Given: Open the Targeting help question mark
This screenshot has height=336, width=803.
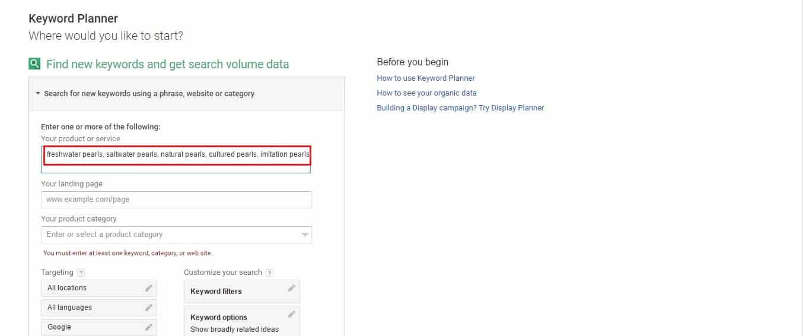Looking at the screenshot, I should 81,272.
